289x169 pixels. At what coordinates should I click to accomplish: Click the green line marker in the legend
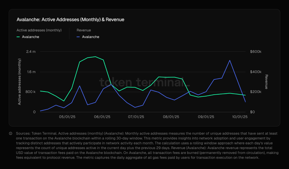click(18, 37)
